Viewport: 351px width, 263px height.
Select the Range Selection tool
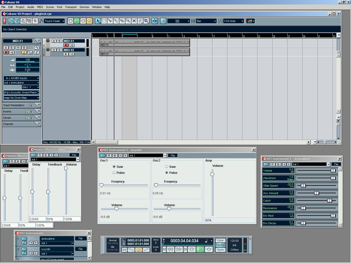click(x=104, y=21)
